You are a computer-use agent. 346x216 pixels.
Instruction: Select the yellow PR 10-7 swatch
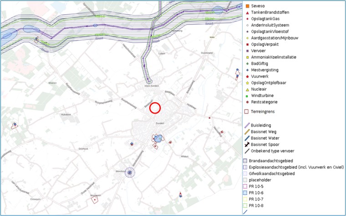point(245,199)
